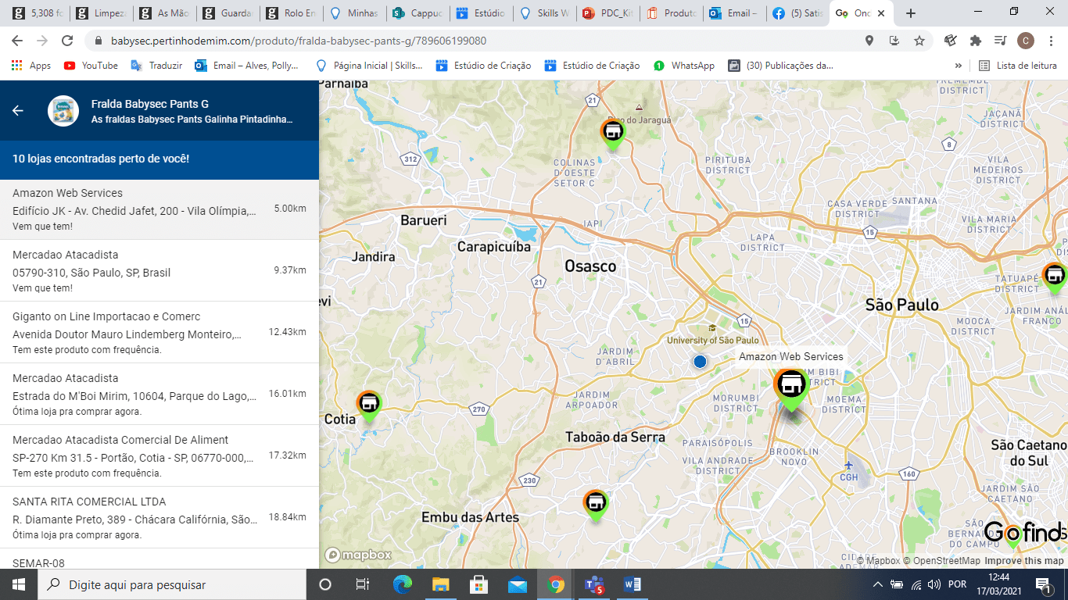Click Chrome's back navigation button
Viewport: 1068px width, 600px height.
[x=17, y=41]
